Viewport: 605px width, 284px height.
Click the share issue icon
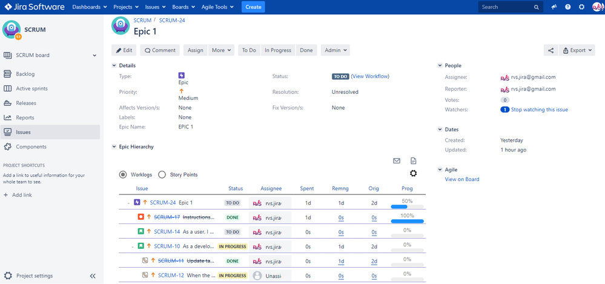pyautogui.click(x=550, y=50)
